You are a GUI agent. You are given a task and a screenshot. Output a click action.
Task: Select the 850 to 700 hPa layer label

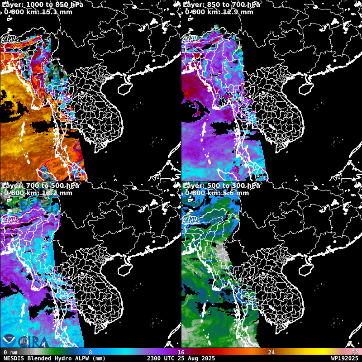pyautogui.click(x=221, y=5)
